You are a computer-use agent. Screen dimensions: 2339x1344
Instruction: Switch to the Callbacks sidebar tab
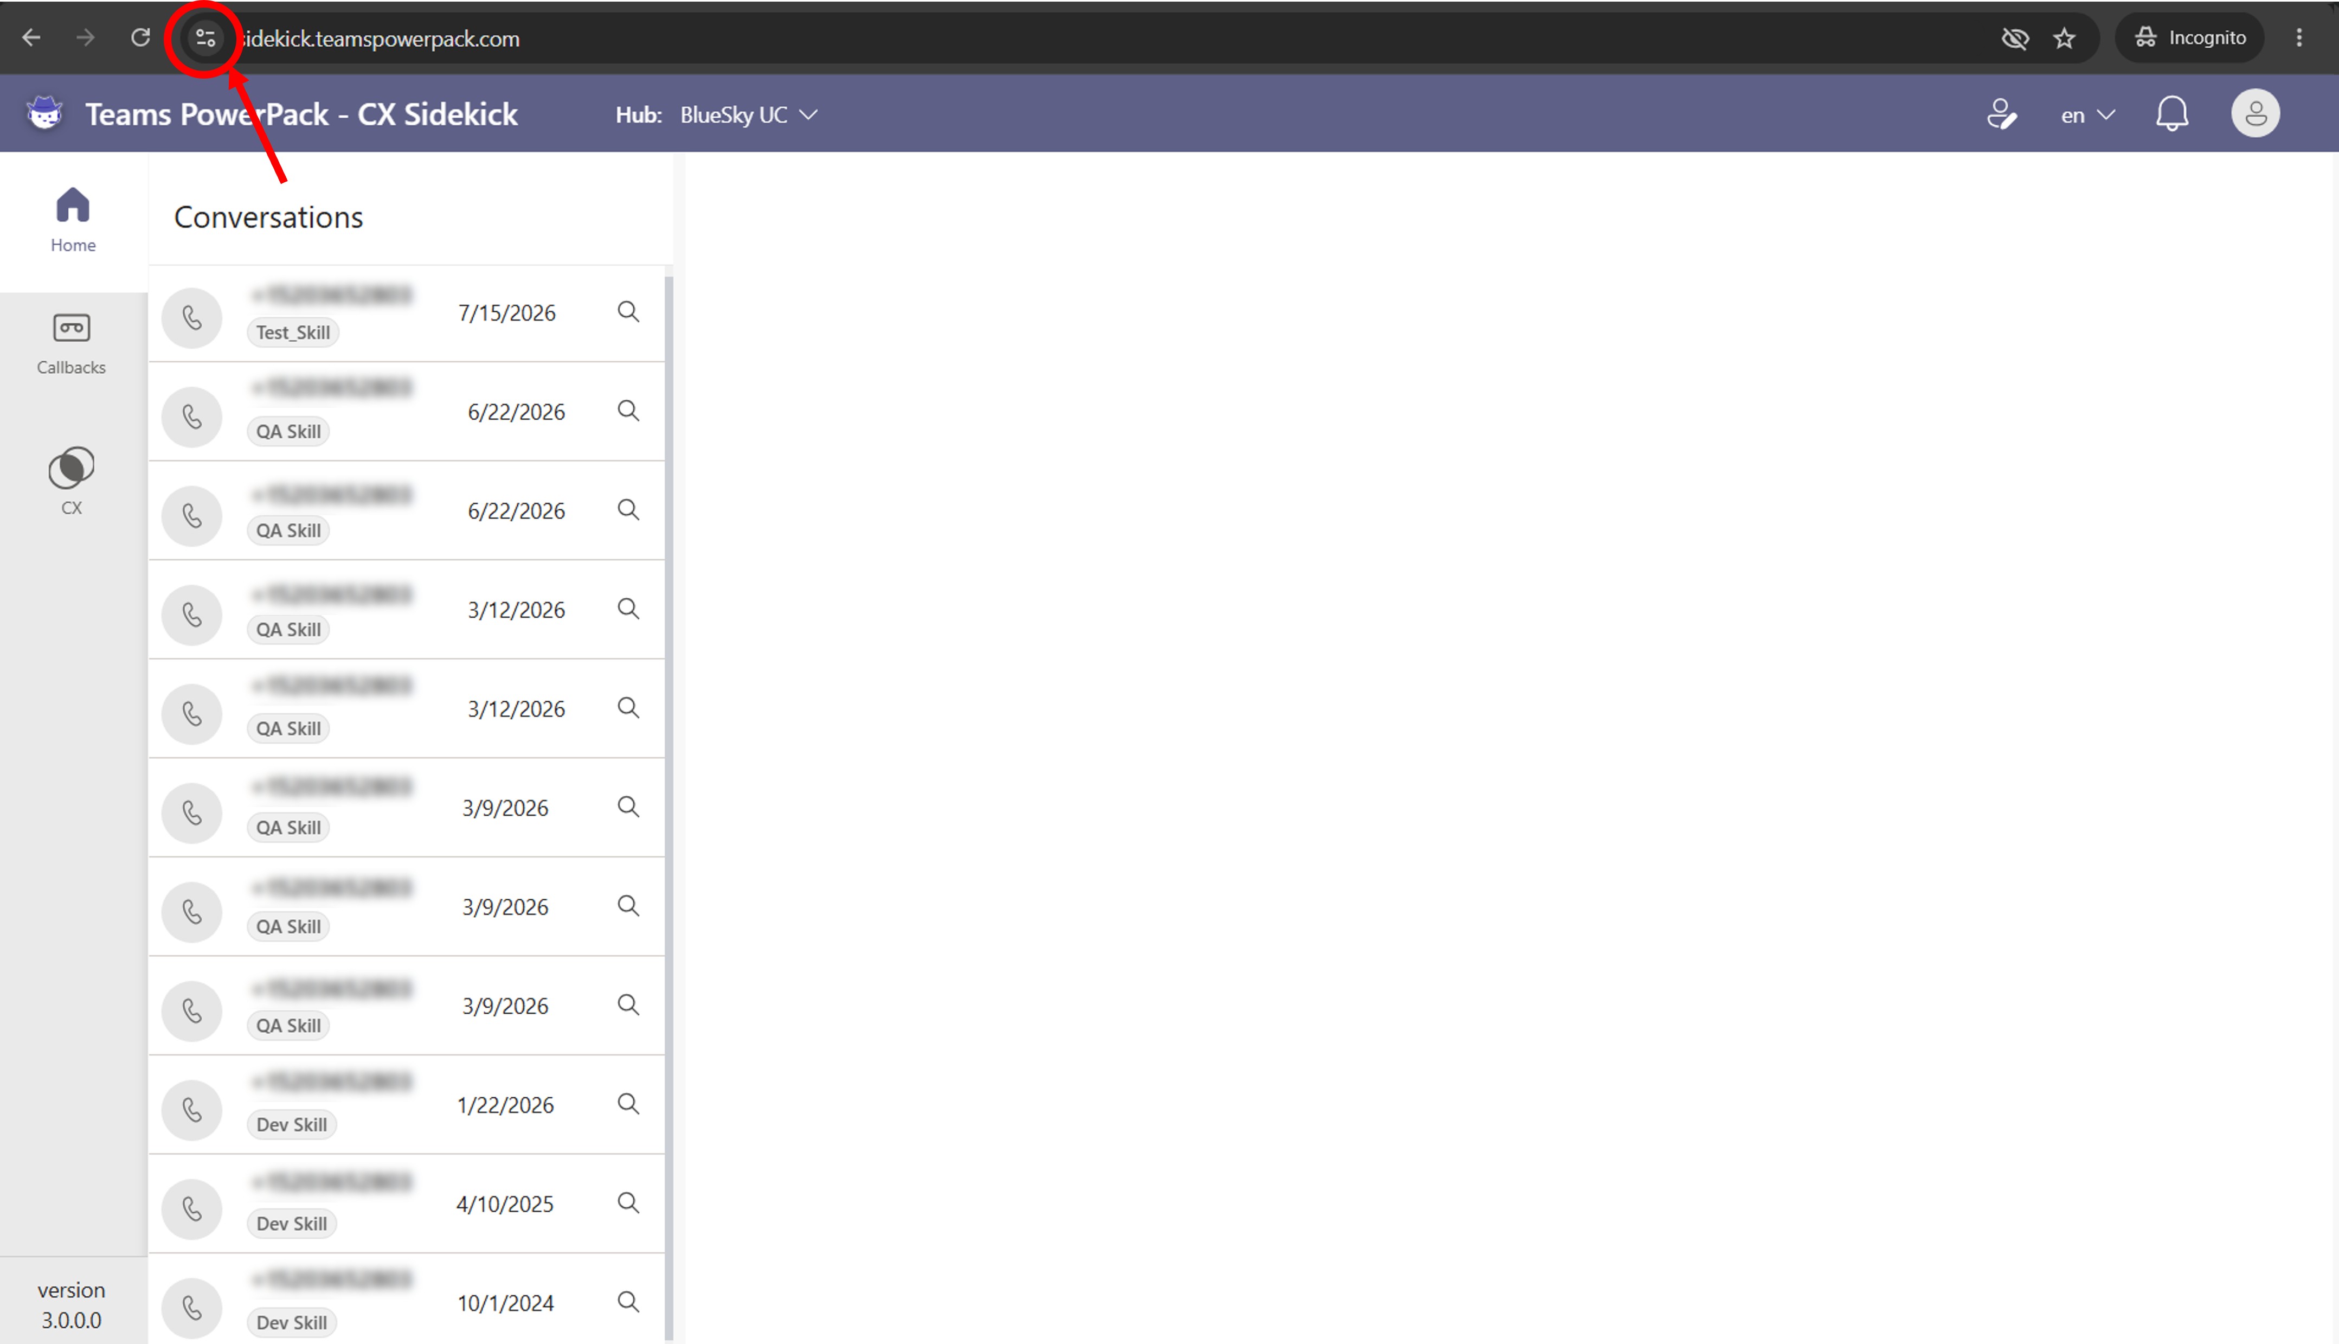coord(71,344)
